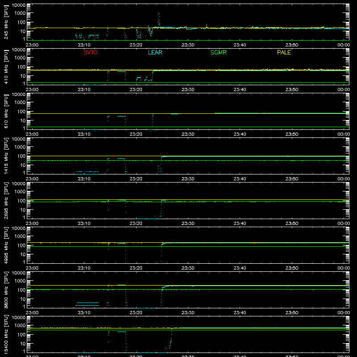Click the 10 y-axis value of 1415 MHz plot
Viewport: 357px width, 357px height.
click(23, 165)
